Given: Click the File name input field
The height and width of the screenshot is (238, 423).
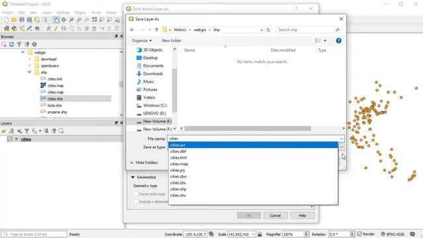Looking at the screenshot, I should pos(253,139).
